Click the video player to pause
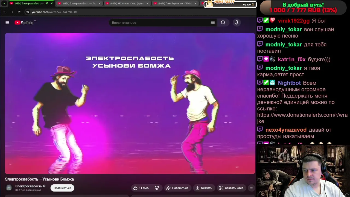 (130, 103)
